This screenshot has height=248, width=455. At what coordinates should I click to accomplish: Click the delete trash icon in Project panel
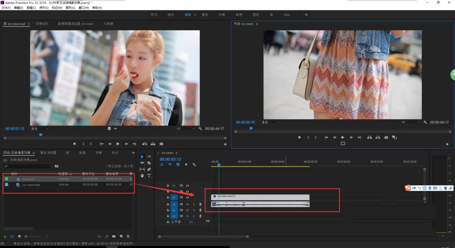pyautogui.click(x=128, y=236)
